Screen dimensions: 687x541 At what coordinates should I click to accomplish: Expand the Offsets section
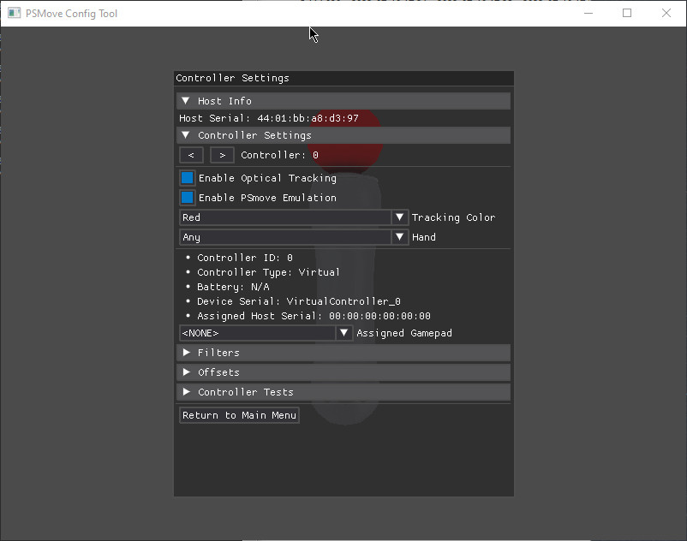click(343, 372)
